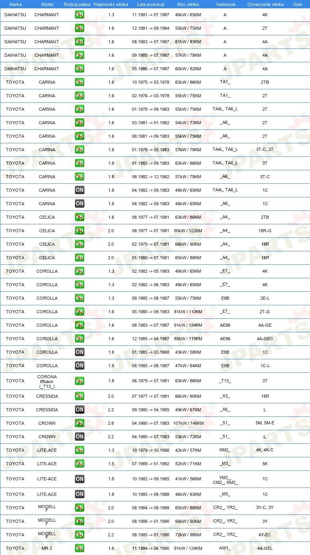Select the '11.1984 -> 06.1990' date cell
Screen dimensions: 310x555
pos(151,548)
